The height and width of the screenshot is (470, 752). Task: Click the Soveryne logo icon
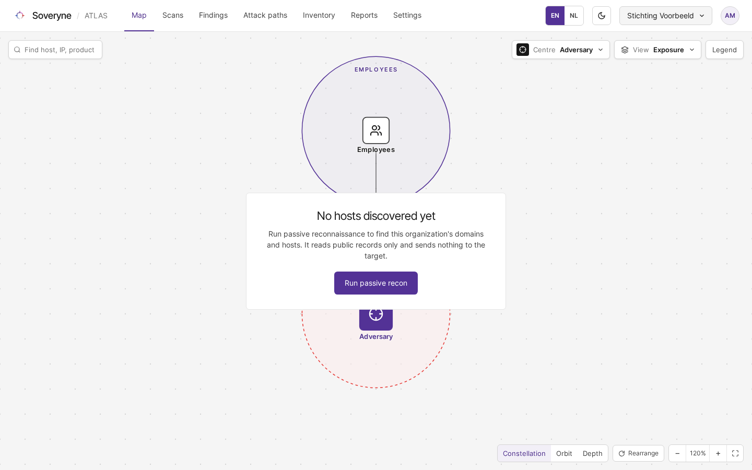[20, 16]
